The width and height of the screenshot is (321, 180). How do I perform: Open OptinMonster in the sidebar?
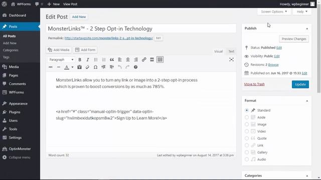click(20, 149)
